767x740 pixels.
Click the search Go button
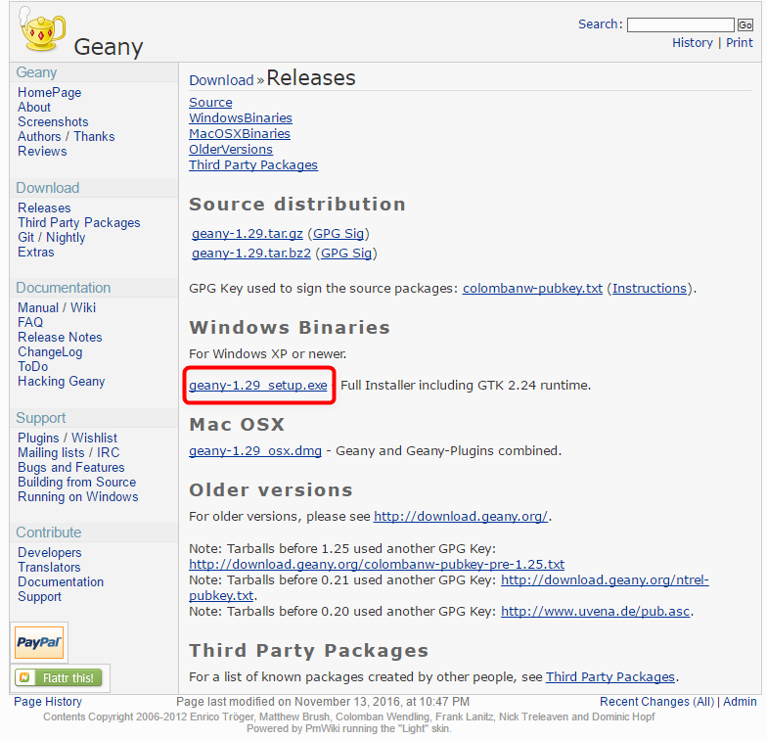coord(745,24)
